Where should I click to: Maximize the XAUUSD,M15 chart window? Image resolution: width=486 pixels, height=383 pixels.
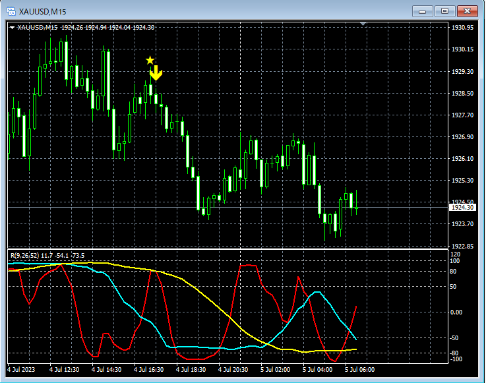click(x=444, y=11)
